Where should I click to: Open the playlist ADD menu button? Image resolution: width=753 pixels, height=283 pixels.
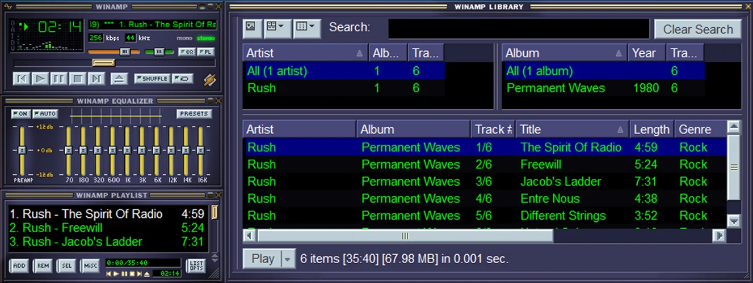pyautogui.click(x=19, y=265)
